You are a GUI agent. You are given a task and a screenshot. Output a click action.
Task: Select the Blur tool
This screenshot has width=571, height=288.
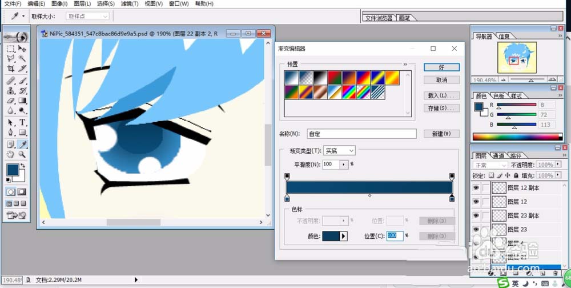point(11,110)
